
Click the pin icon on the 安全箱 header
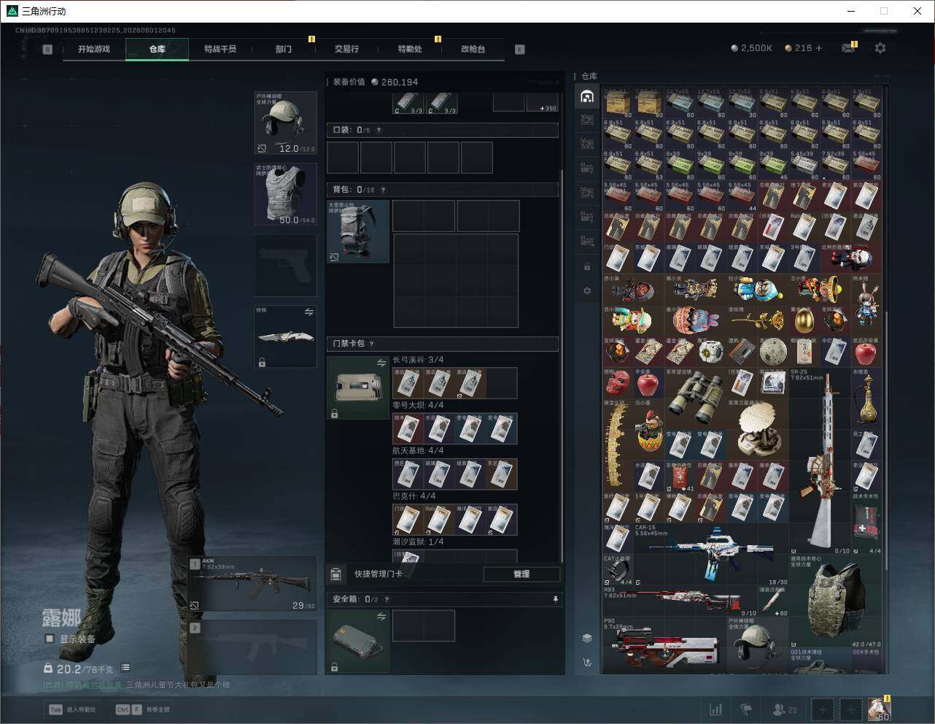[555, 599]
